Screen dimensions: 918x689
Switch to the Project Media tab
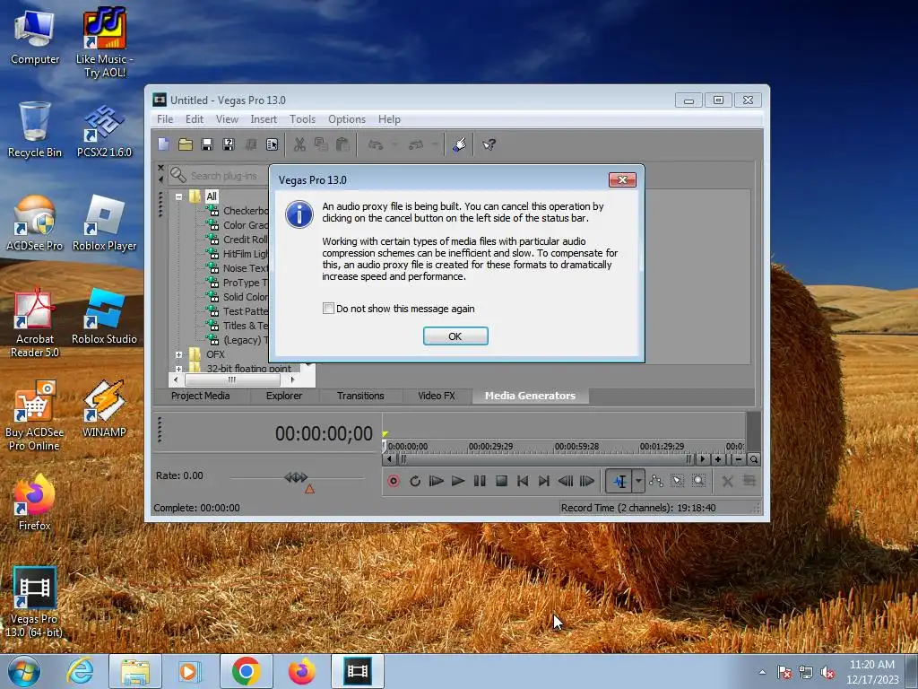tap(200, 396)
